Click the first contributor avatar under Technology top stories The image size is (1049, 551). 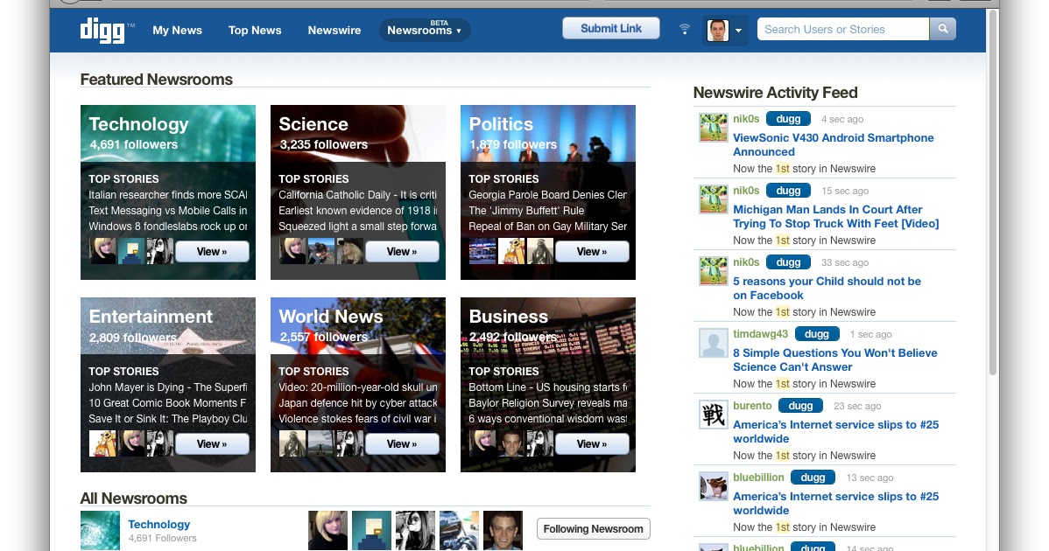102,251
